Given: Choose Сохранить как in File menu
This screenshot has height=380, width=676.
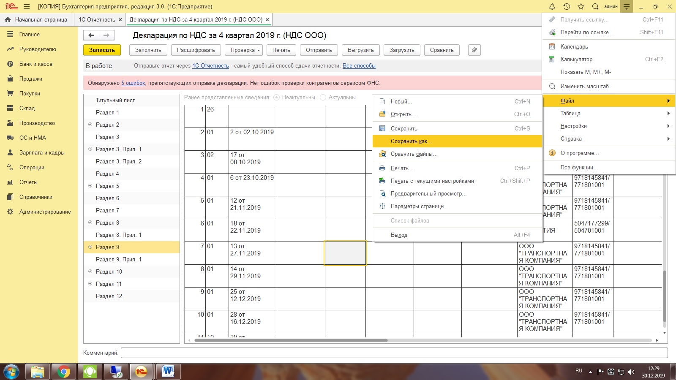Looking at the screenshot, I should (411, 141).
